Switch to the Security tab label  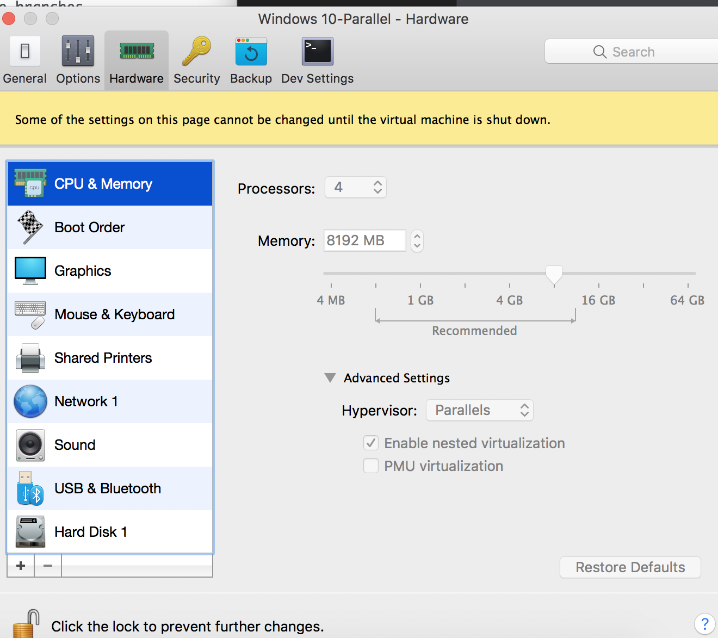pyautogui.click(x=196, y=78)
